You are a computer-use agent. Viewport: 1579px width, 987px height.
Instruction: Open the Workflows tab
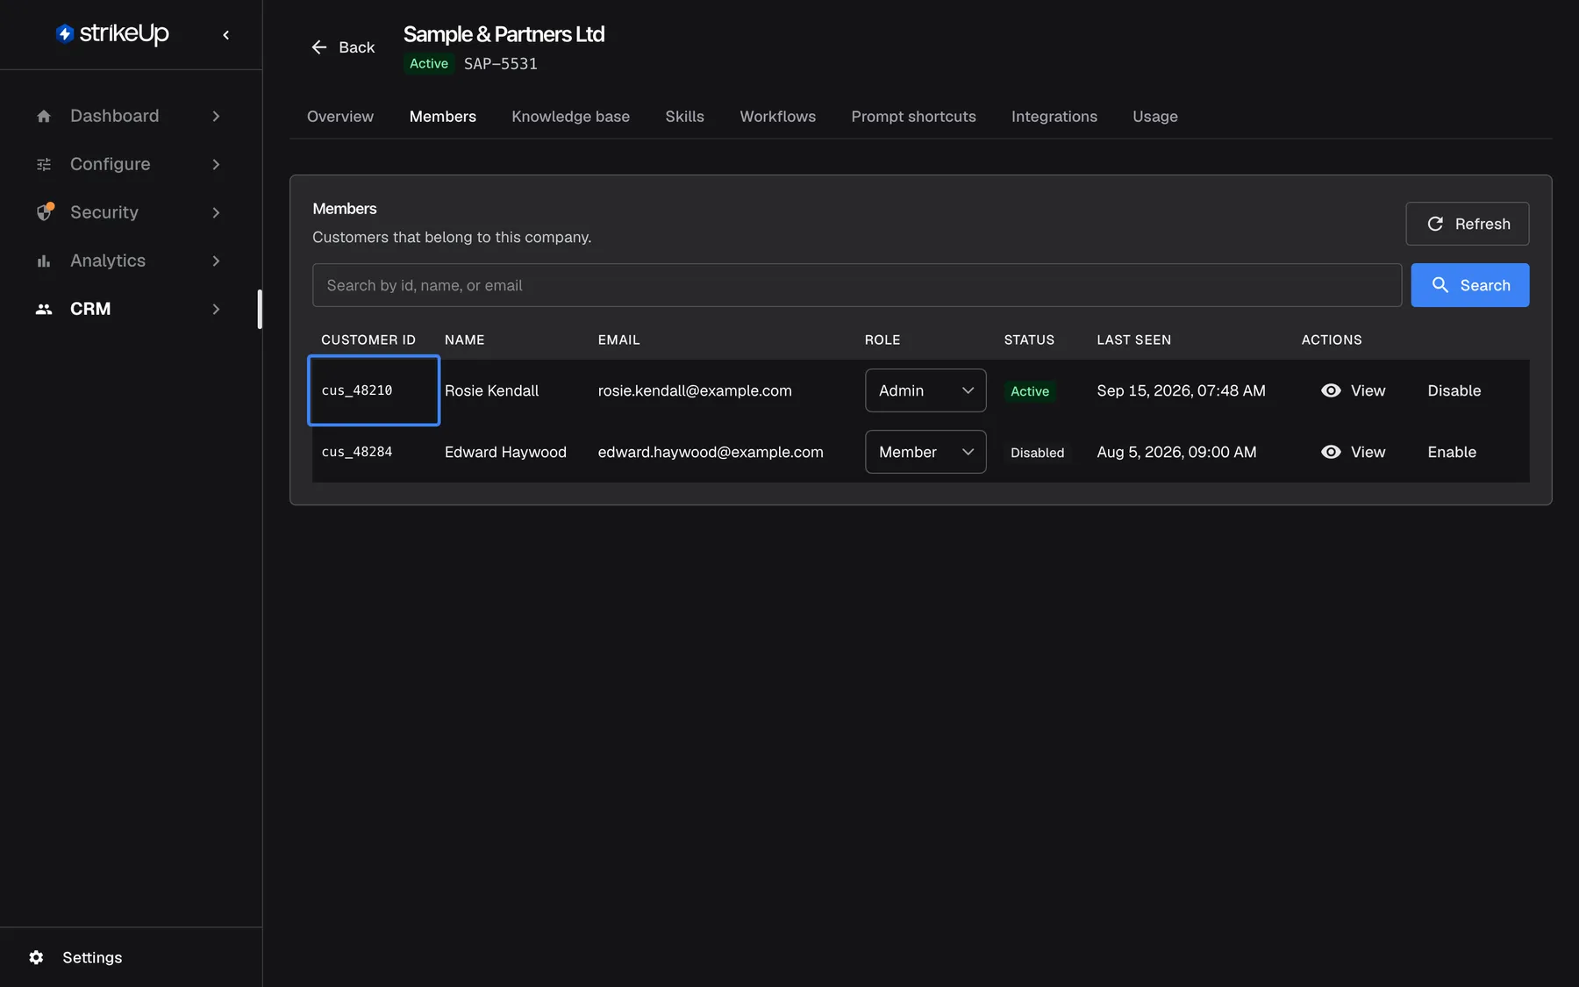click(x=777, y=117)
